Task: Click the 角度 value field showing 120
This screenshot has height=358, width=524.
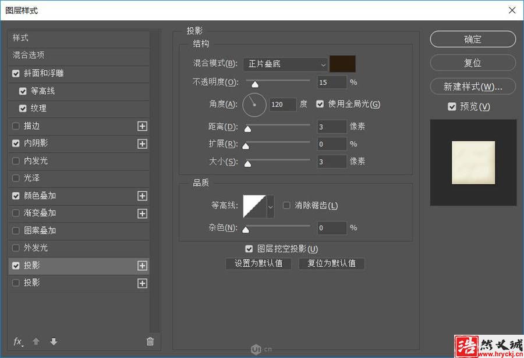Action: click(x=283, y=105)
